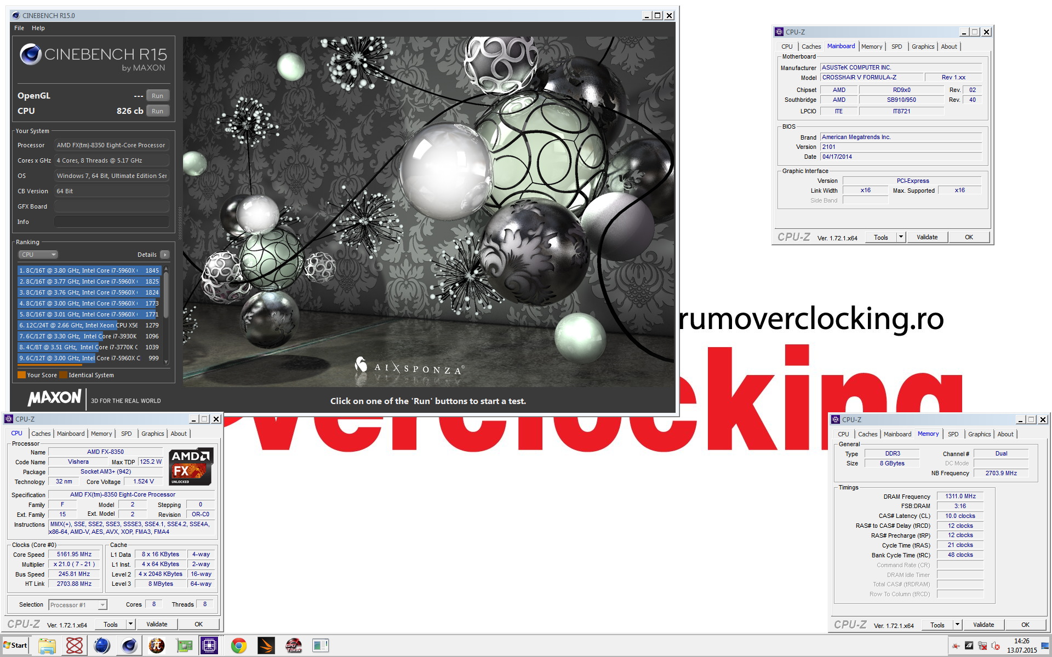Viewport: 1052px width, 657px height.
Task: Click the Info field in Your System
Action: (111, 222)
